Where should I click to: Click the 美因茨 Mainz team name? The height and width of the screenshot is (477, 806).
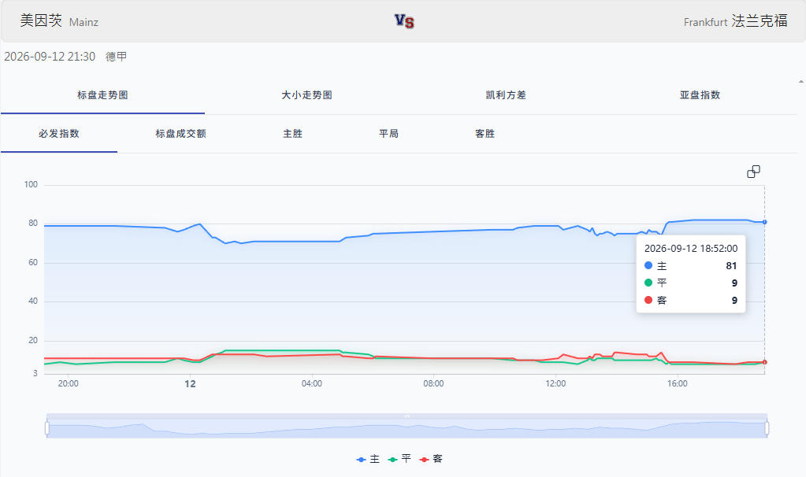[x=59, y=21]
